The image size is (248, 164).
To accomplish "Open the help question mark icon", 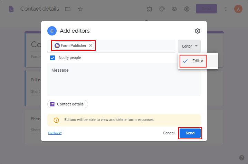I will click(x=242, y=158).
